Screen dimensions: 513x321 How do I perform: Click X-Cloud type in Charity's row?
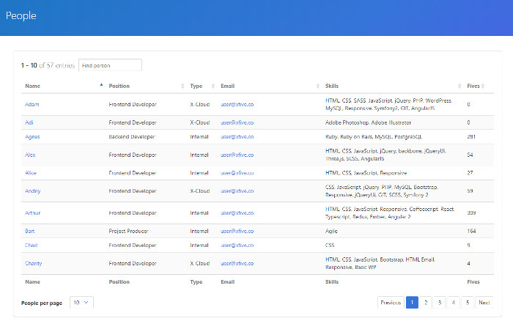[x=200, y=263]
